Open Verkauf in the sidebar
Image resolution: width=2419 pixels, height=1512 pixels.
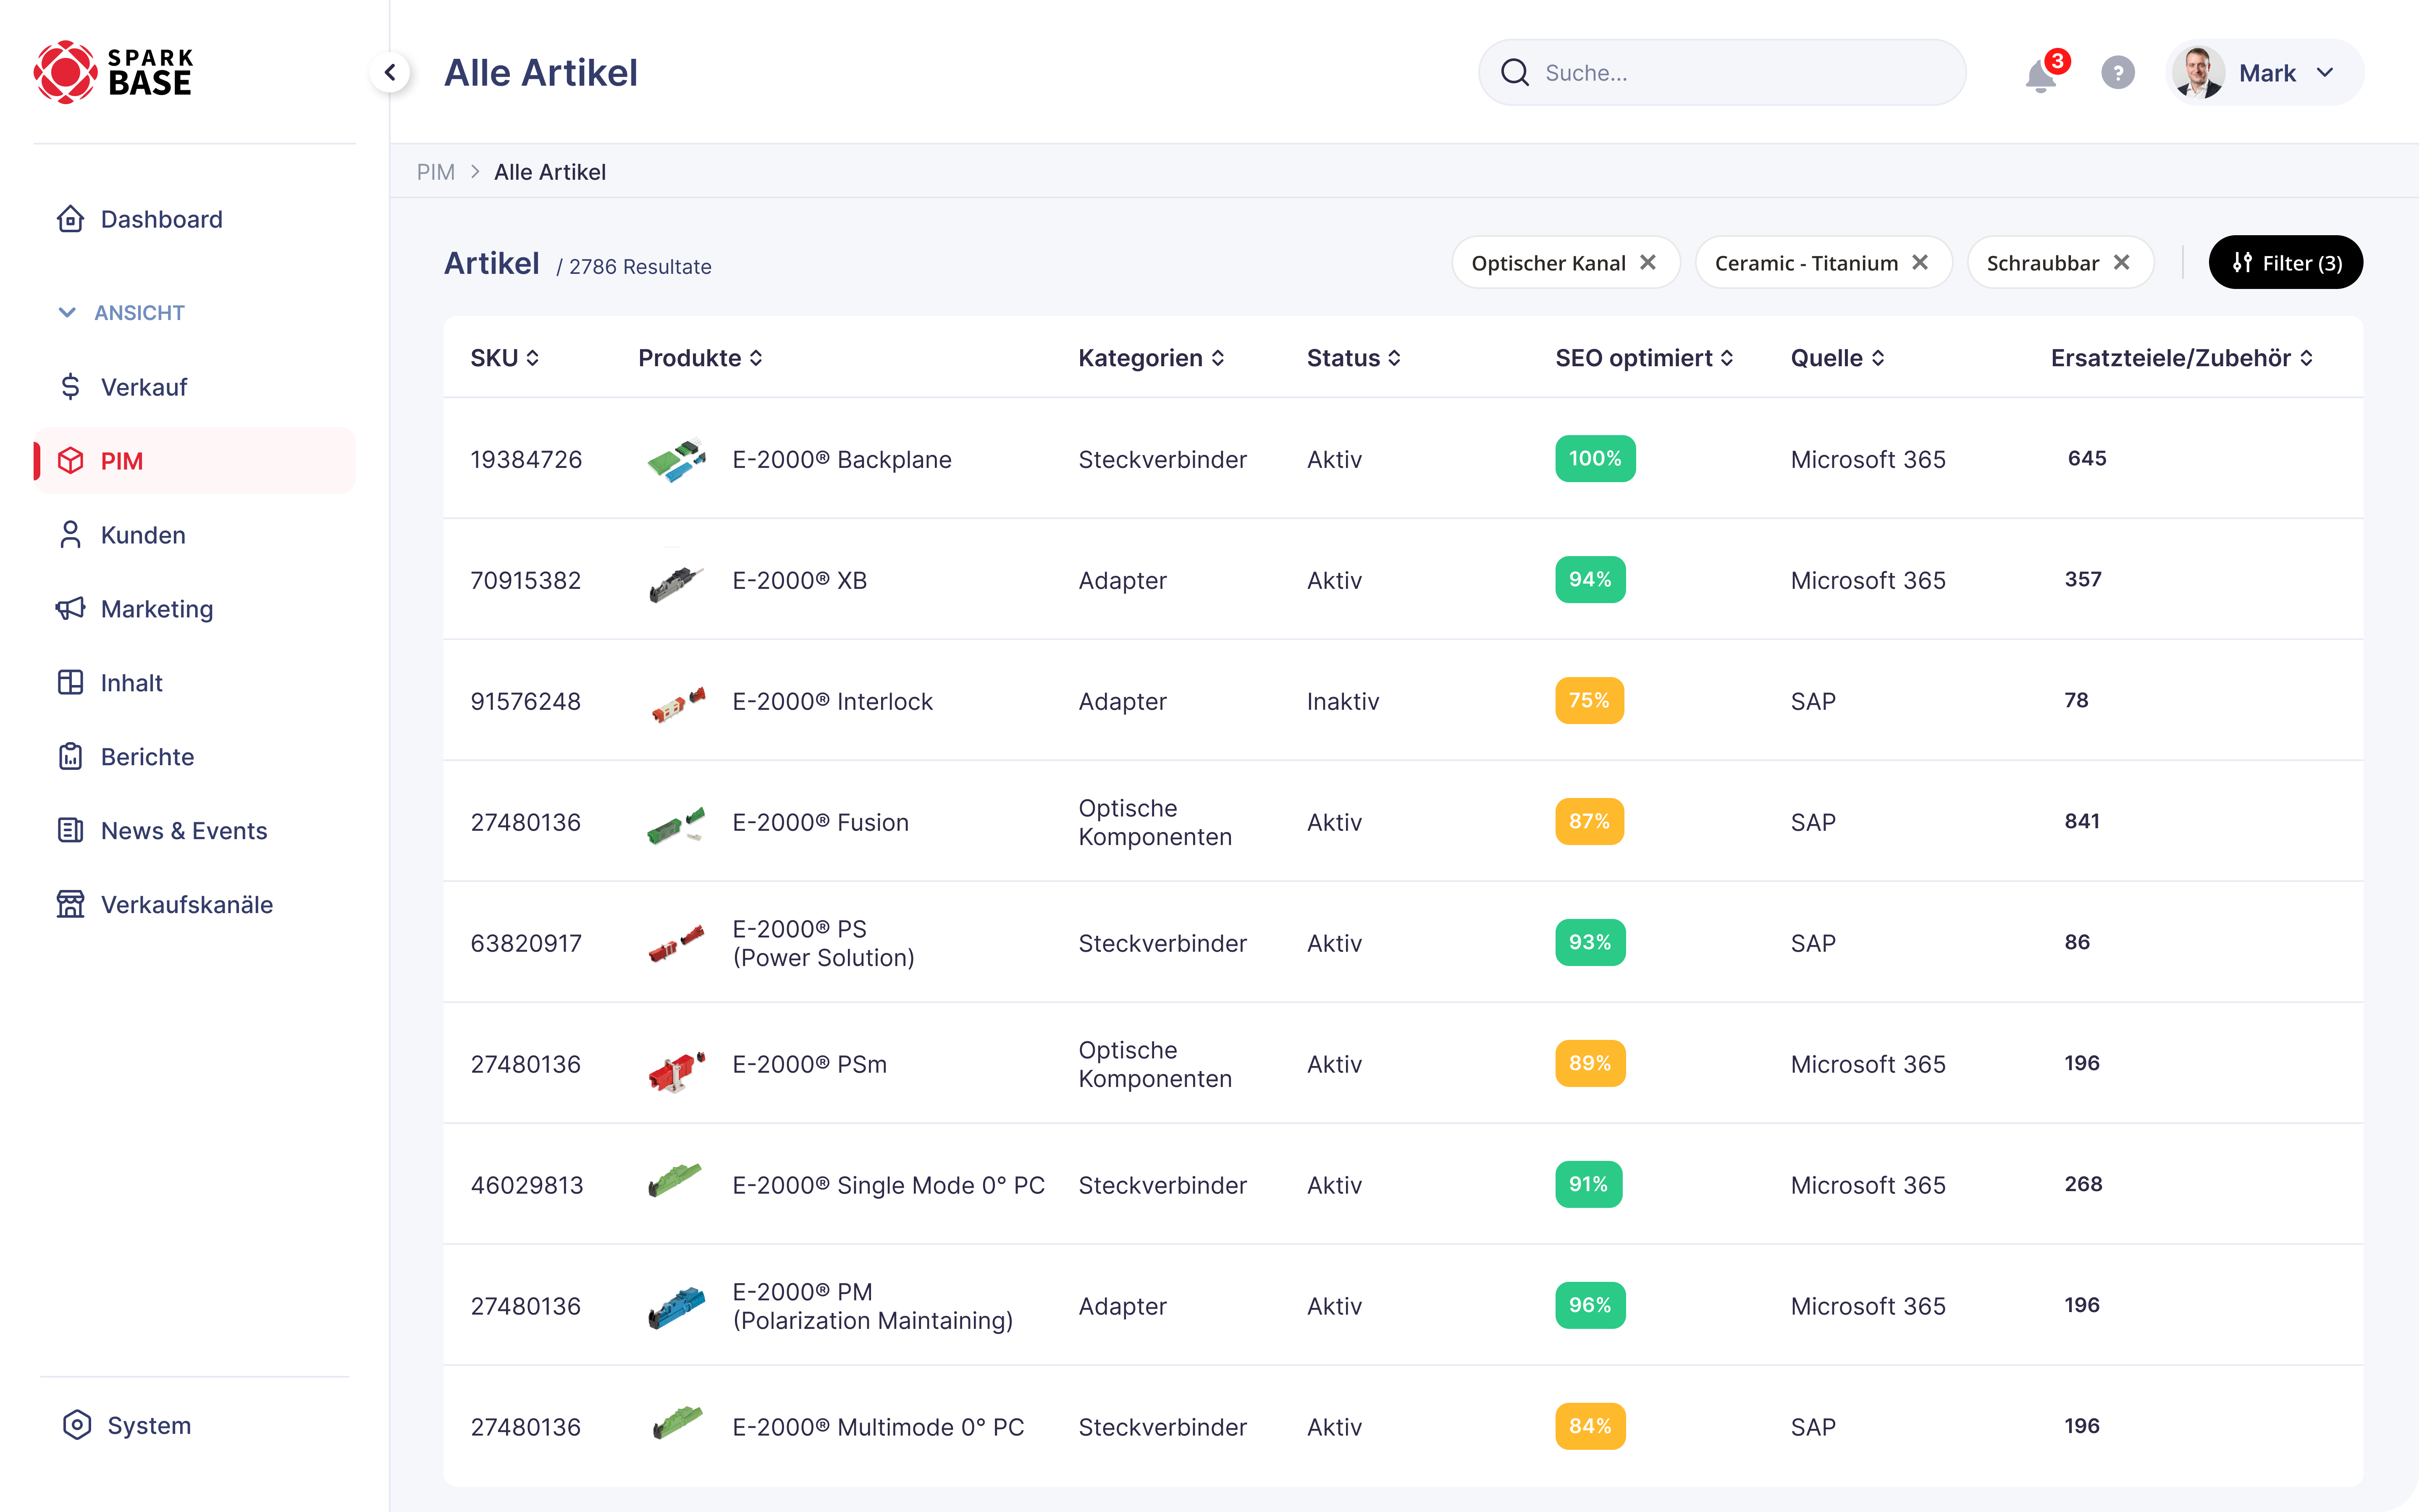tap(194, 387)
